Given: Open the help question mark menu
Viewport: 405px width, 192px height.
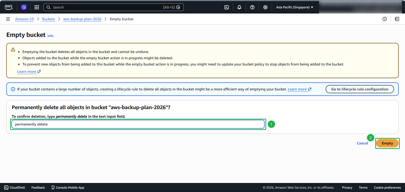Looking at the screenshot, I should coord(252,7).
